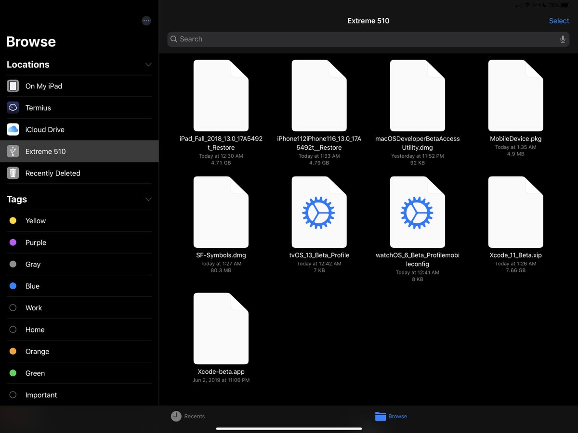This screenshot has height=433, width=578.
Task: Click the Xcode-beta.app file name
Action: tap(221, 371)
